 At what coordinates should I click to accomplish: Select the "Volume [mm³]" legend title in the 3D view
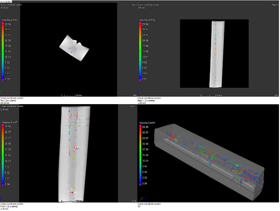147,123
